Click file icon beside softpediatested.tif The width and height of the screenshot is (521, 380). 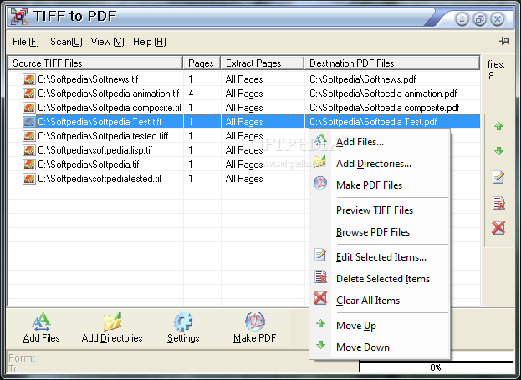[29, 179]
